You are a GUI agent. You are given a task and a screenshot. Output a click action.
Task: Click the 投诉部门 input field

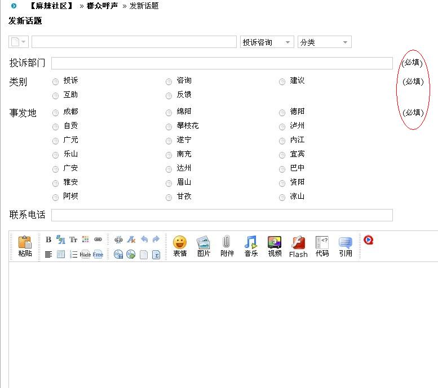[222, 63]
